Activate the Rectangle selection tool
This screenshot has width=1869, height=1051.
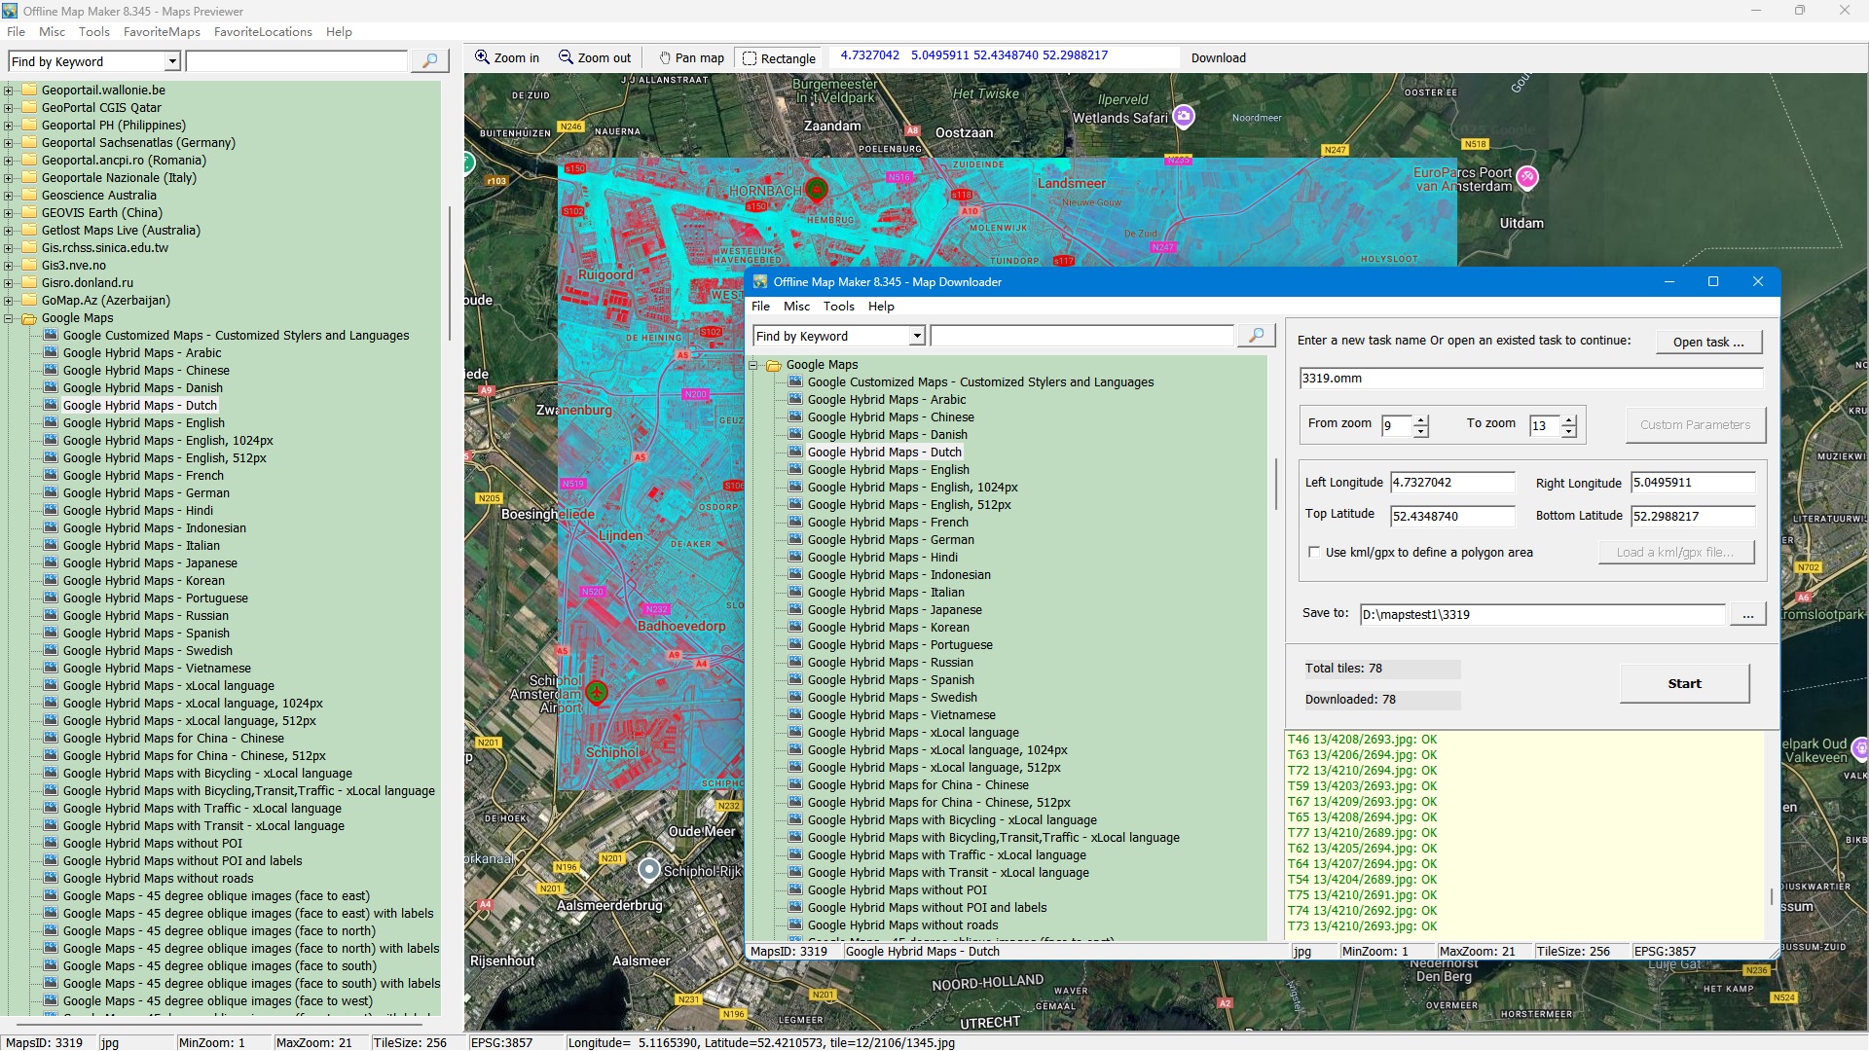tap(779, 58)
